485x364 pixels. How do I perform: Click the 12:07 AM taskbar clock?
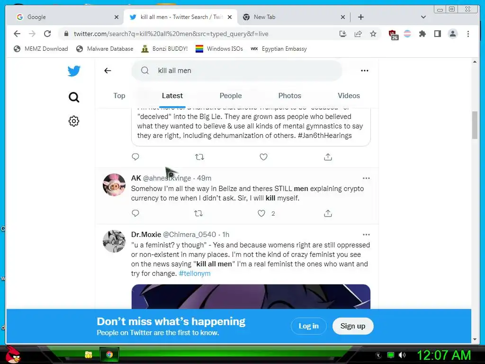click(444, 355)
